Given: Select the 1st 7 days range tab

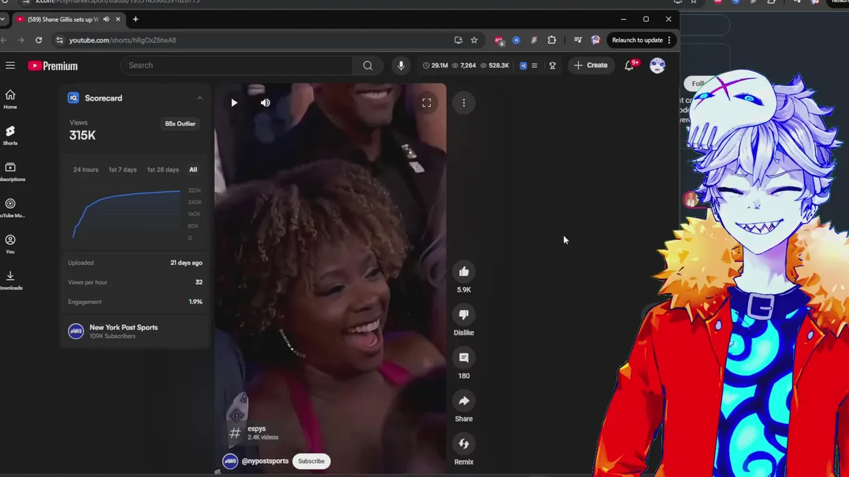Looking at the screenshot, I should (x=123, y=170).
